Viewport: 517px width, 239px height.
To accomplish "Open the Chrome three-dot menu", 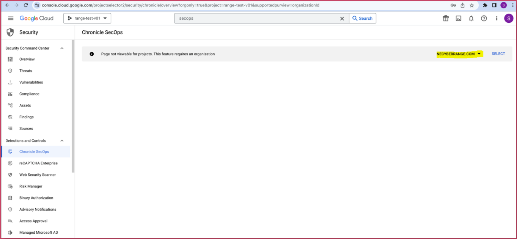I will (x=512, y=5).
